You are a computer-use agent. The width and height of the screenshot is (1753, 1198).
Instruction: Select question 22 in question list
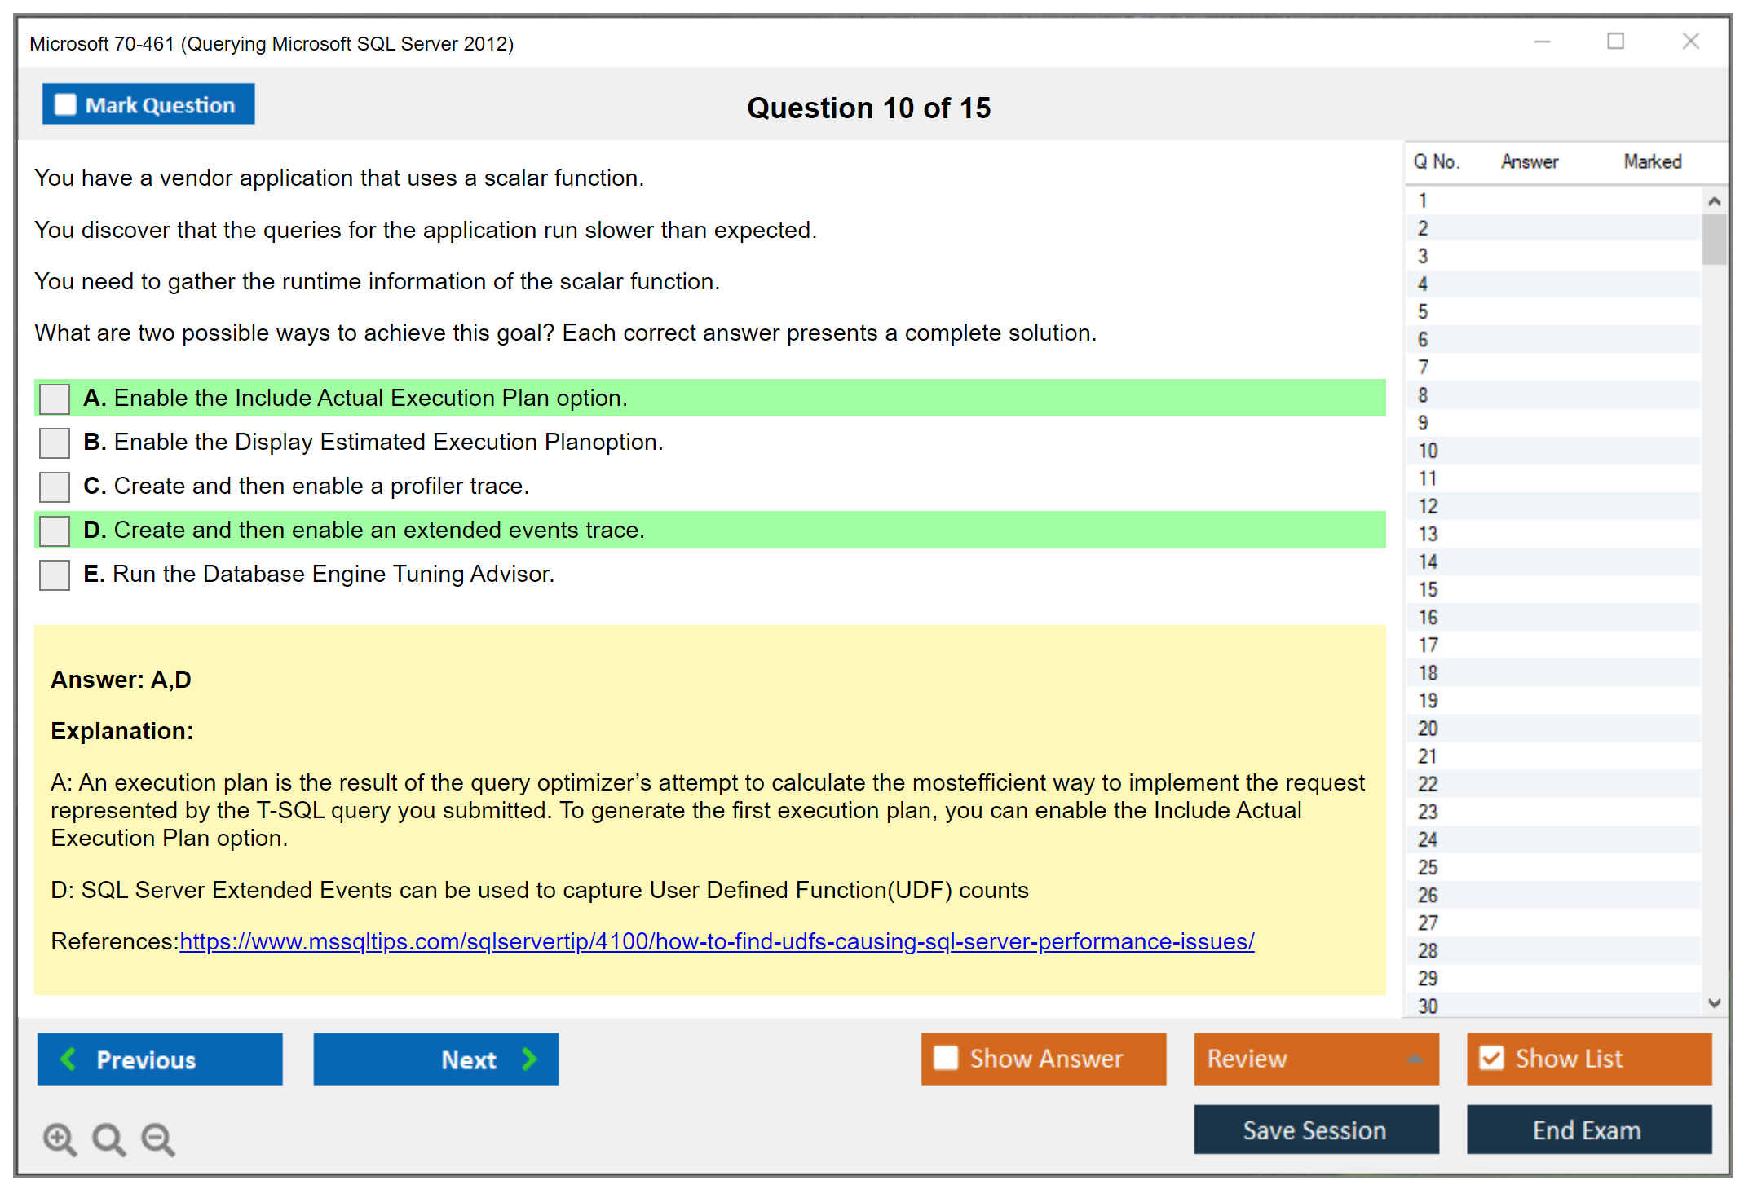pyautogui.click(x=1428, y=784)
